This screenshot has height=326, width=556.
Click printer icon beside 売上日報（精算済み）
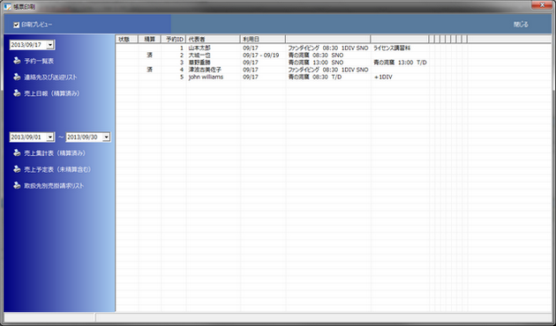click(x=17, y=93)
